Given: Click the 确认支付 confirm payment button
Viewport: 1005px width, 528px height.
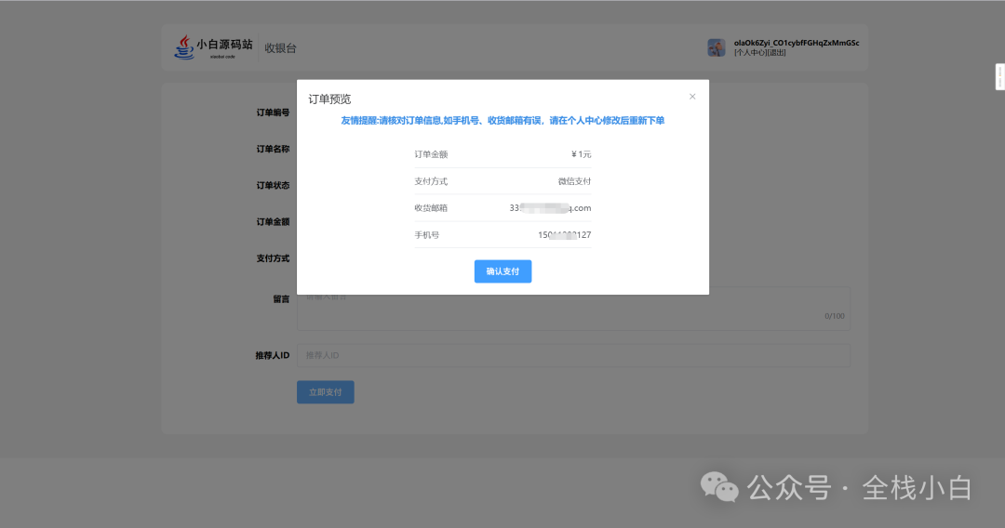Looking at the screenshot, I should (502, 271).
